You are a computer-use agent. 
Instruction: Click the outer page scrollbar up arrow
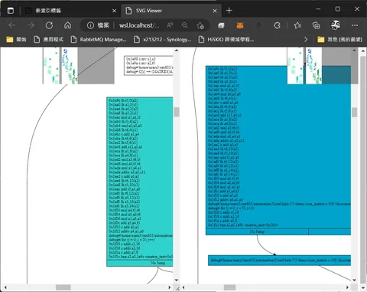click(x=363, y=51)
